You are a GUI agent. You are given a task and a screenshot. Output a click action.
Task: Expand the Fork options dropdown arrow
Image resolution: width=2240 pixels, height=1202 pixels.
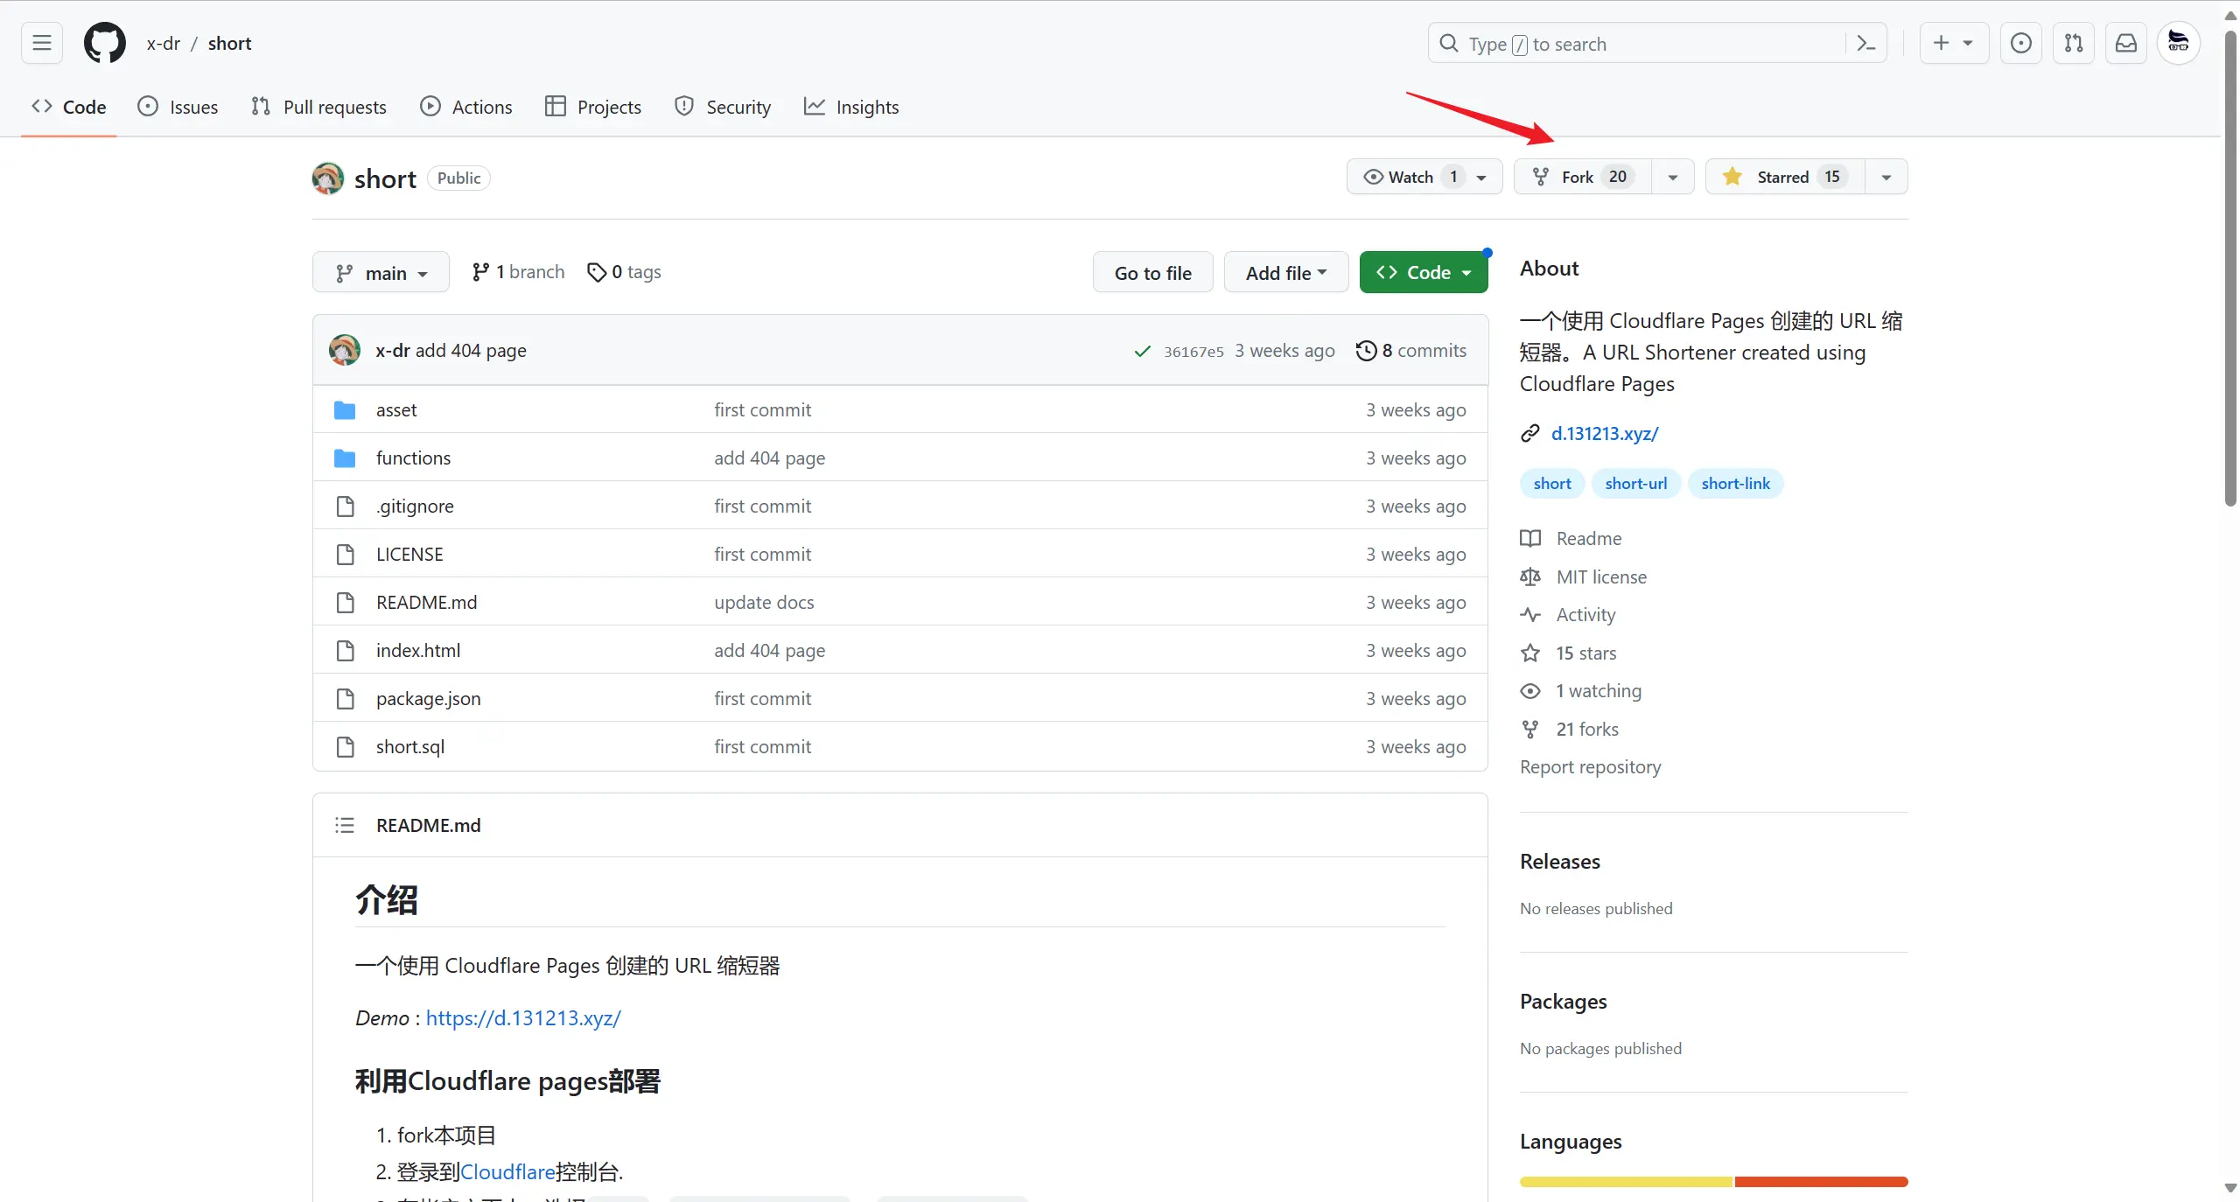pyautogui.click(x=1672, y=177)
